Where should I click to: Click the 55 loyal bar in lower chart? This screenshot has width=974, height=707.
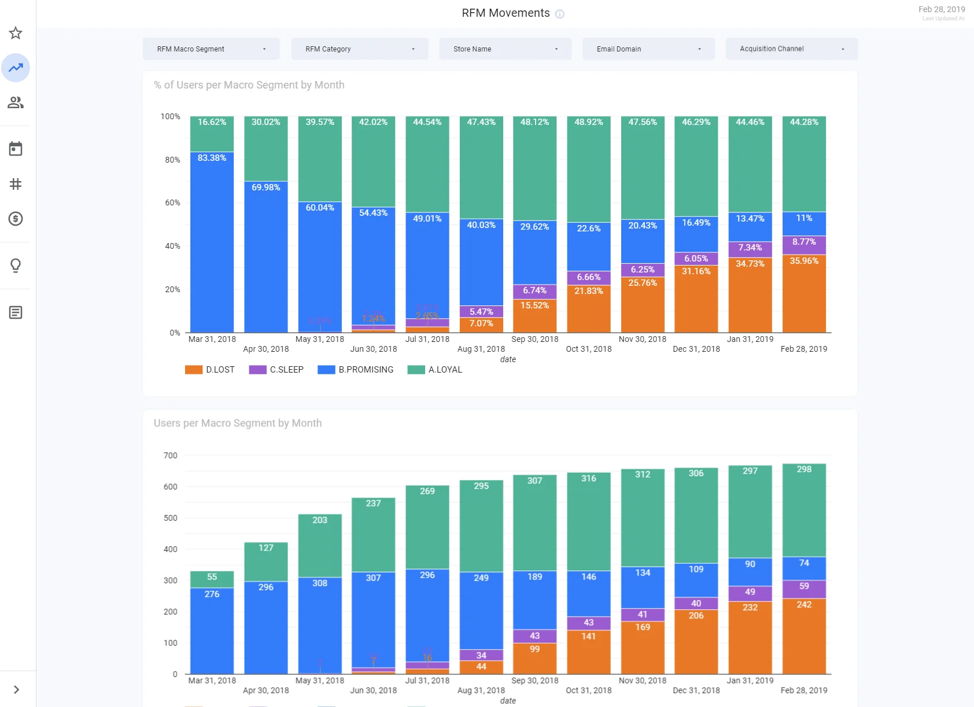pos(212,579)
